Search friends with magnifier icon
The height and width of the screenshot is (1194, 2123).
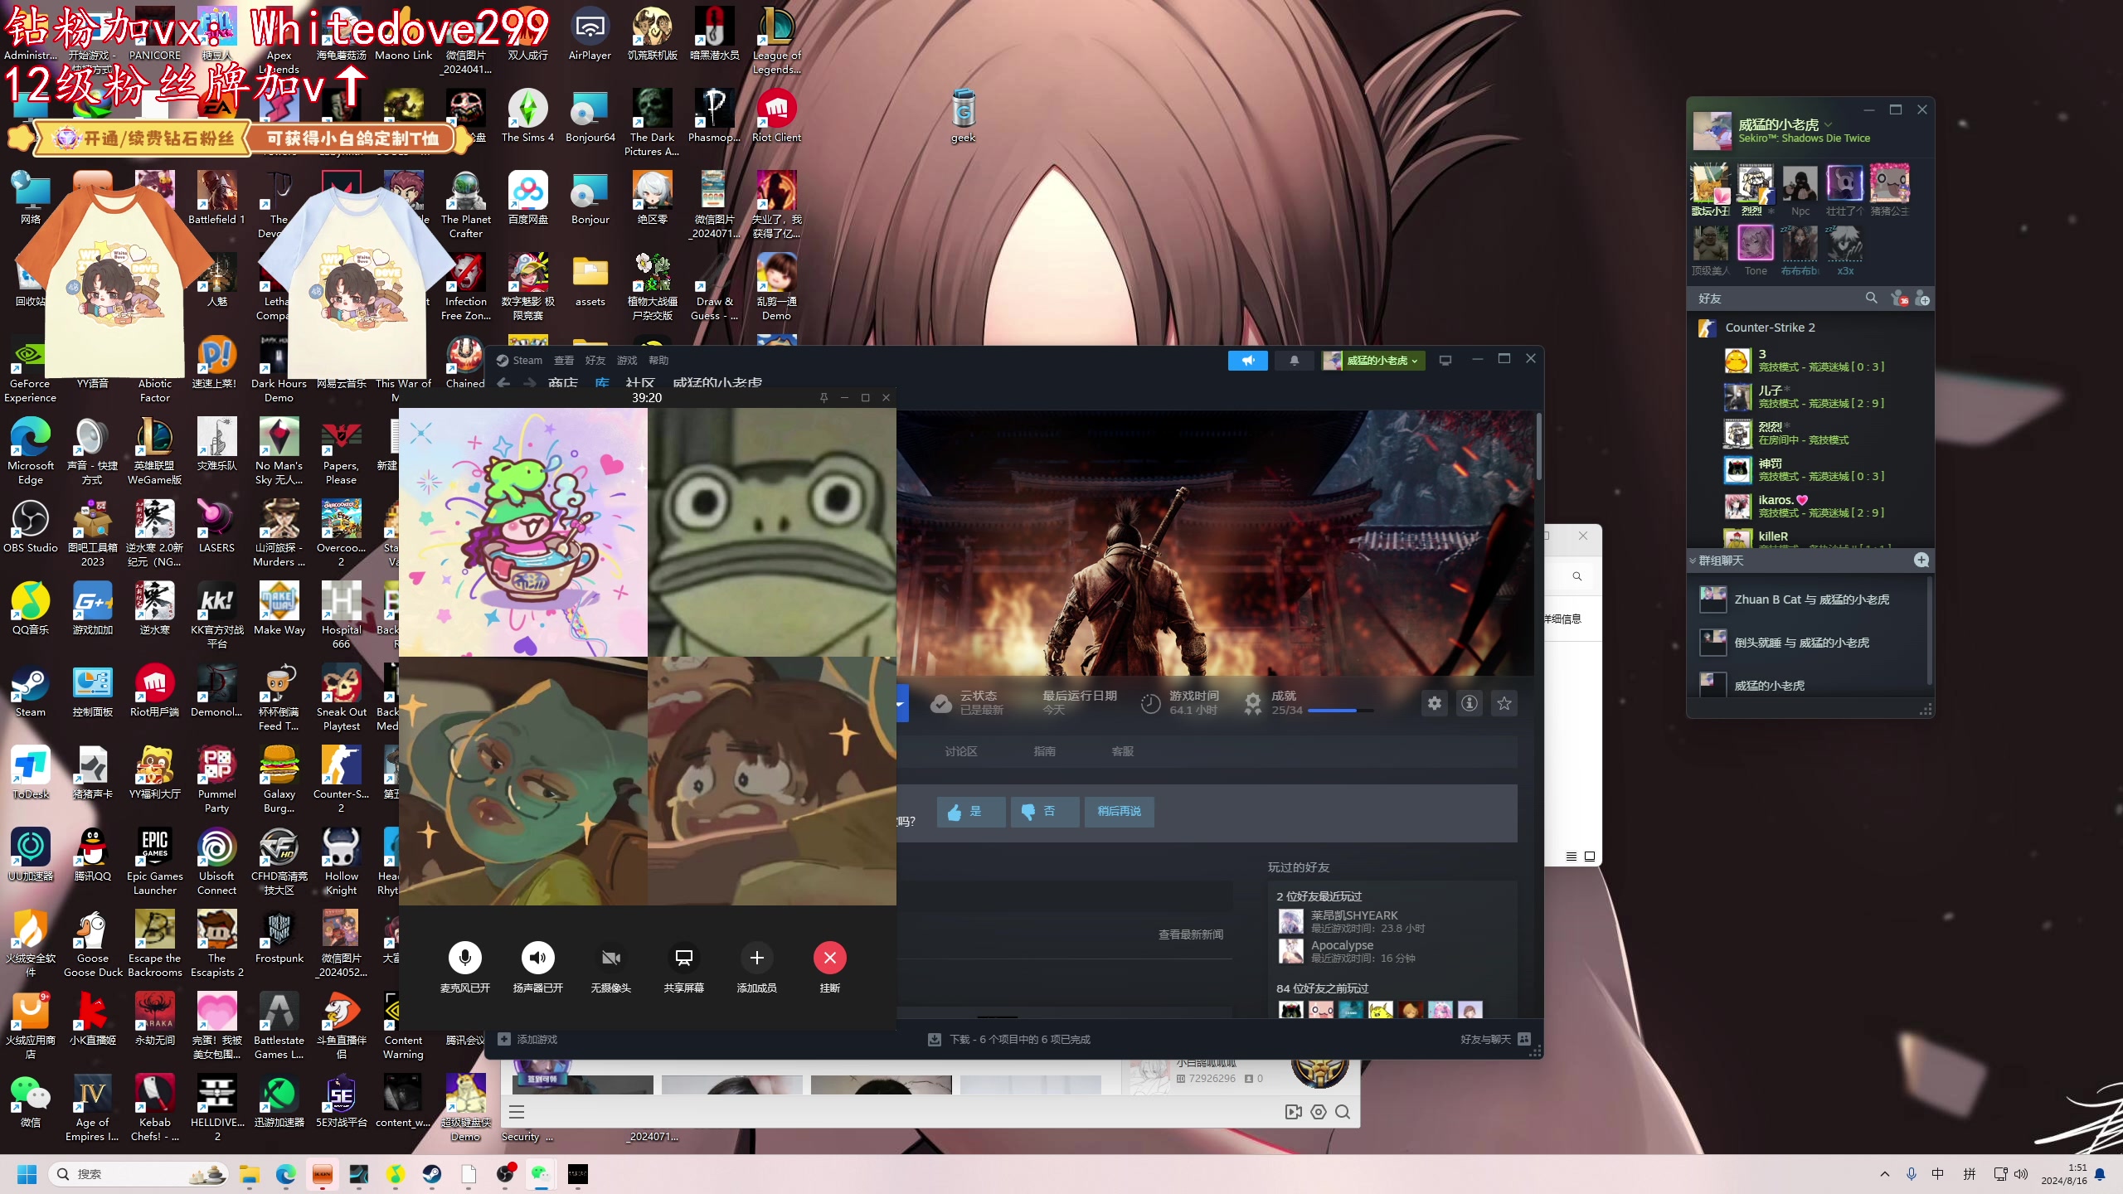pyautogui.click(x=1871, y=298)
